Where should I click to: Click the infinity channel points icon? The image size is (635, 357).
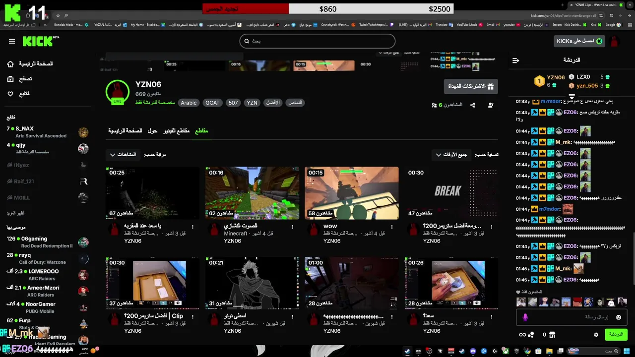[x=522, y=335]
